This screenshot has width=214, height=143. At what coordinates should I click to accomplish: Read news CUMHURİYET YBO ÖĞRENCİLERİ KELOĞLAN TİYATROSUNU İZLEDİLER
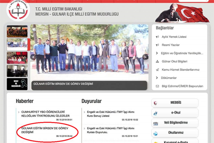(x=45, y=114)
